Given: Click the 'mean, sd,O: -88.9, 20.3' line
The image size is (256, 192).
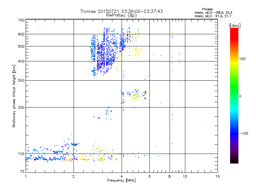Looking at the screenshot, I should pyautogui.click(x=213, y=12).
